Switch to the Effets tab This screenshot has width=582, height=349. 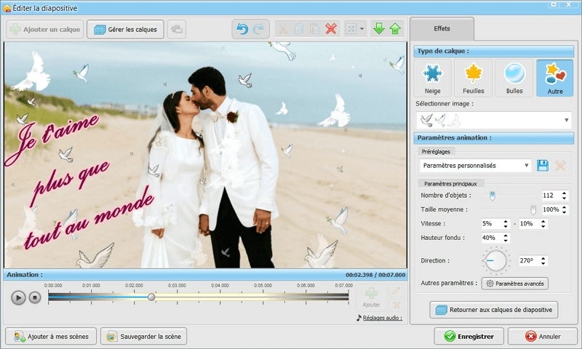[442, 28]
